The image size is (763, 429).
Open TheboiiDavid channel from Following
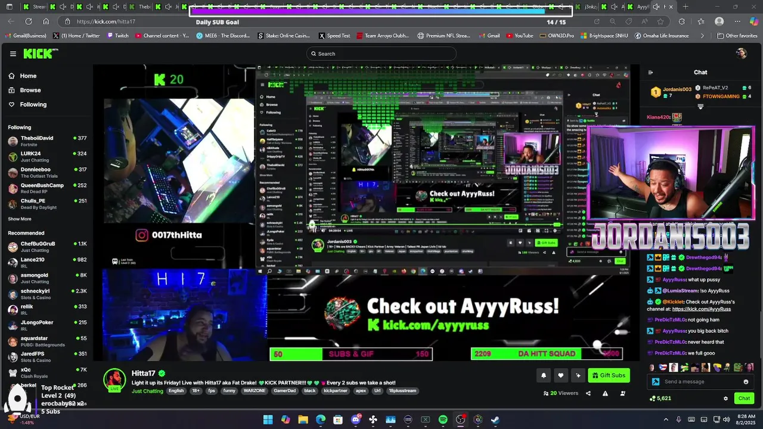click(47, 141)
